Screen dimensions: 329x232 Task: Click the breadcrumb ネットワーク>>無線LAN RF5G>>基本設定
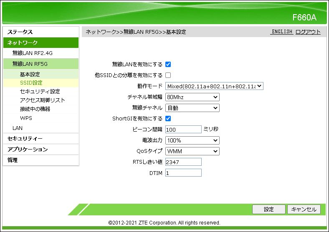[x=136, y=32]
